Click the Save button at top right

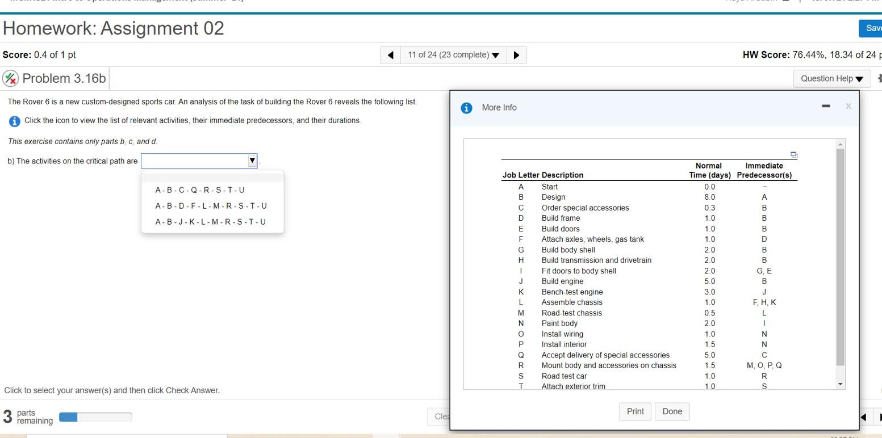[x=870, y=28]
